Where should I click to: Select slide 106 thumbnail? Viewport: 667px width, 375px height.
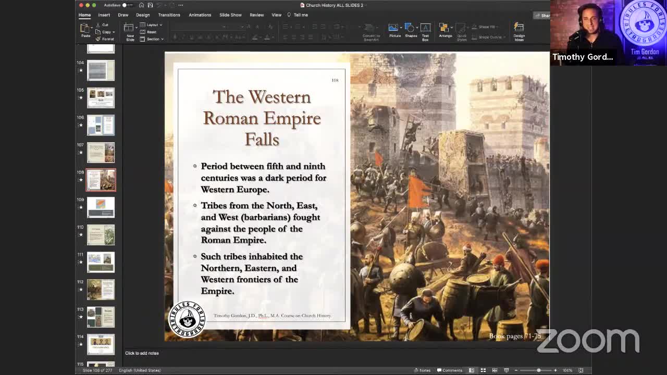101,126
